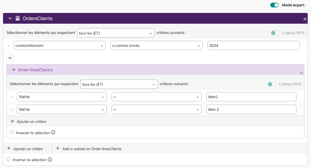
Task: Remove the Name criterion with item1
Action: 12,97
